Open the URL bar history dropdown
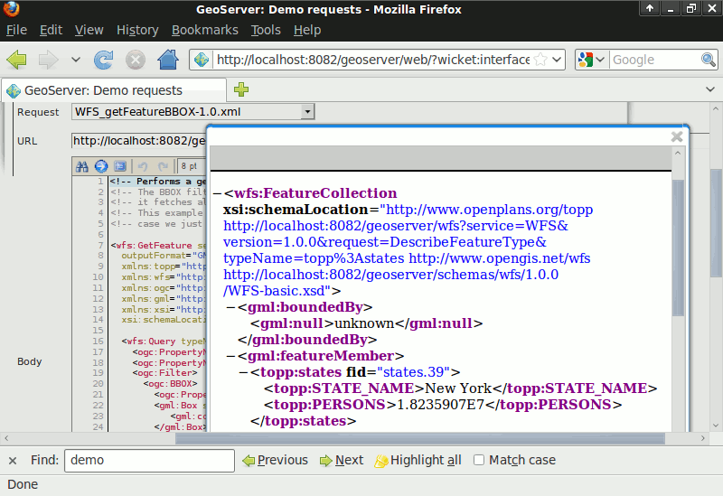Screen dimensions: 723x496 [557, 60]
